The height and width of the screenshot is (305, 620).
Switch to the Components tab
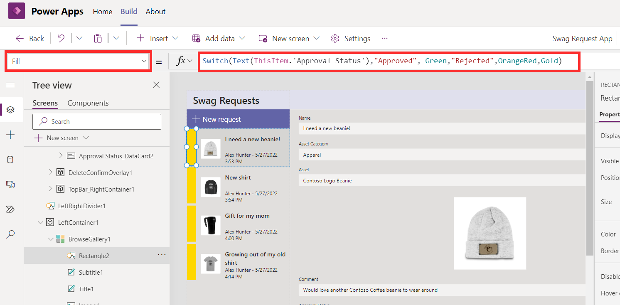(88, 103)
